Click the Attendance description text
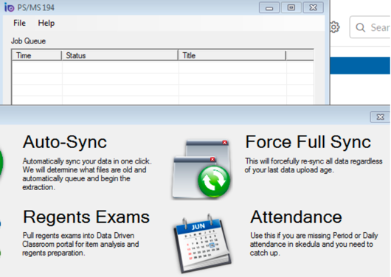Image resolution: width=391 pixels, height=277 pixels. click(x=314, y=244)
